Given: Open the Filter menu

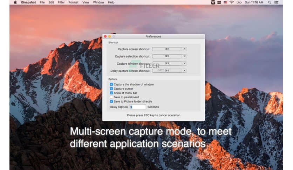Looking at the screenshot, I should (x=61, y=2).
